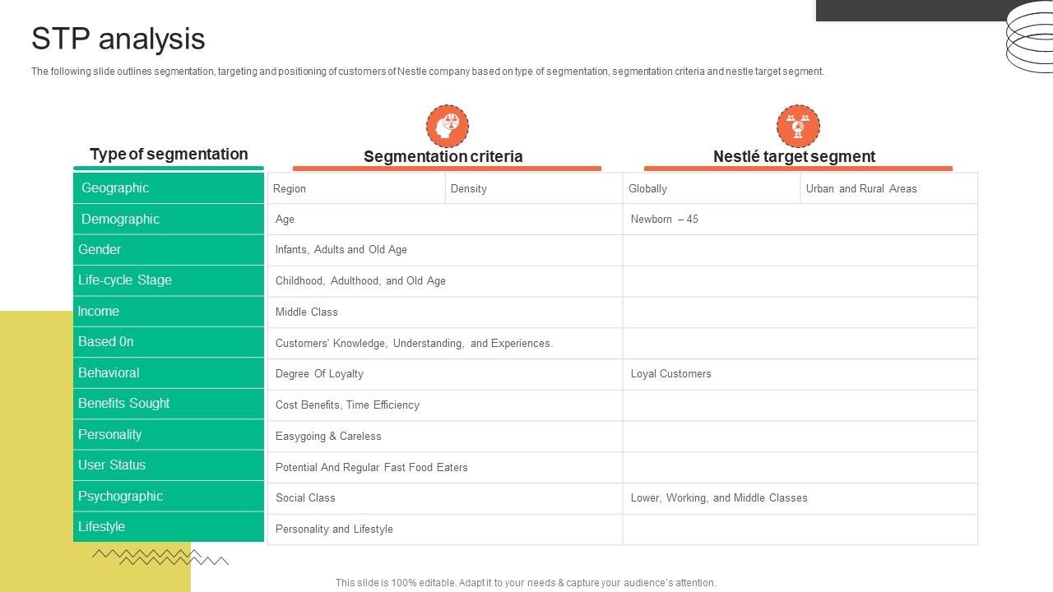Select the Type of segmentation heading
Image resolution: width=1053 pixels, height=592 pixels.
[169, 154]
